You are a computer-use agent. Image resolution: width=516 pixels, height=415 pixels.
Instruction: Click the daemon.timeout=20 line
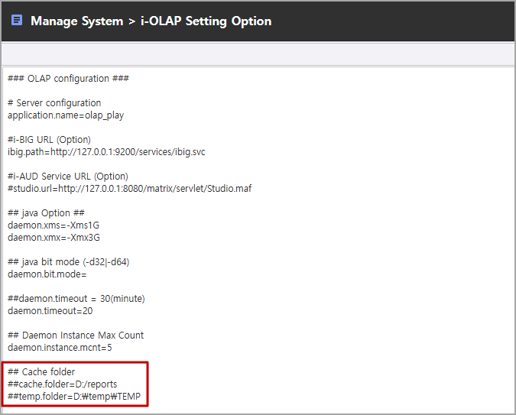coord(50,310)
